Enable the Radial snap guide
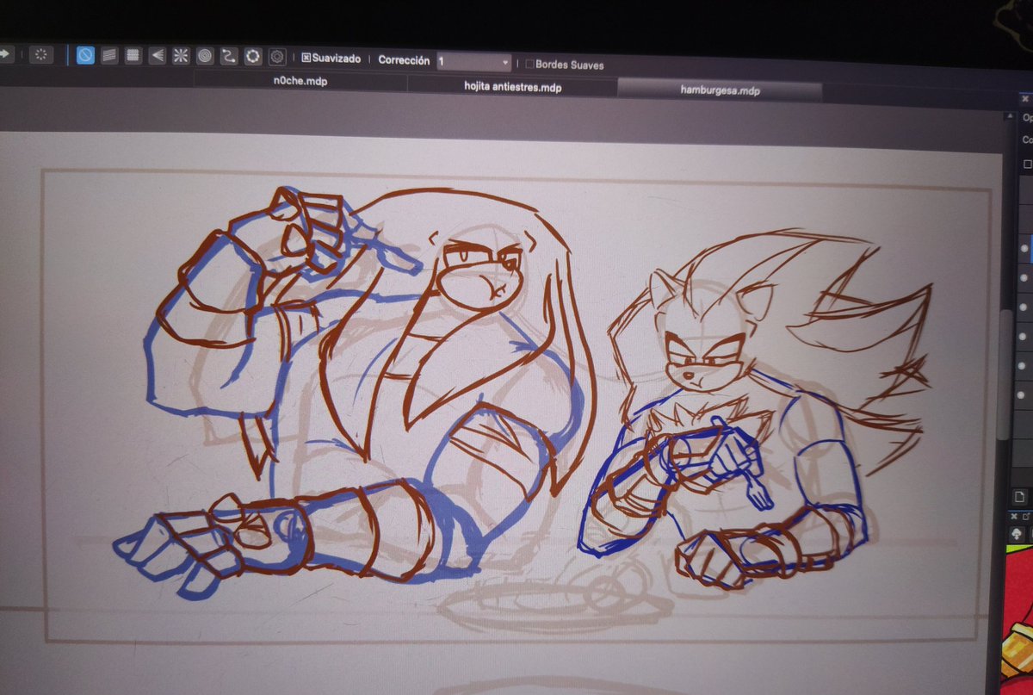The height and width of the screenshot is (695, 1033). coord(181,56)
